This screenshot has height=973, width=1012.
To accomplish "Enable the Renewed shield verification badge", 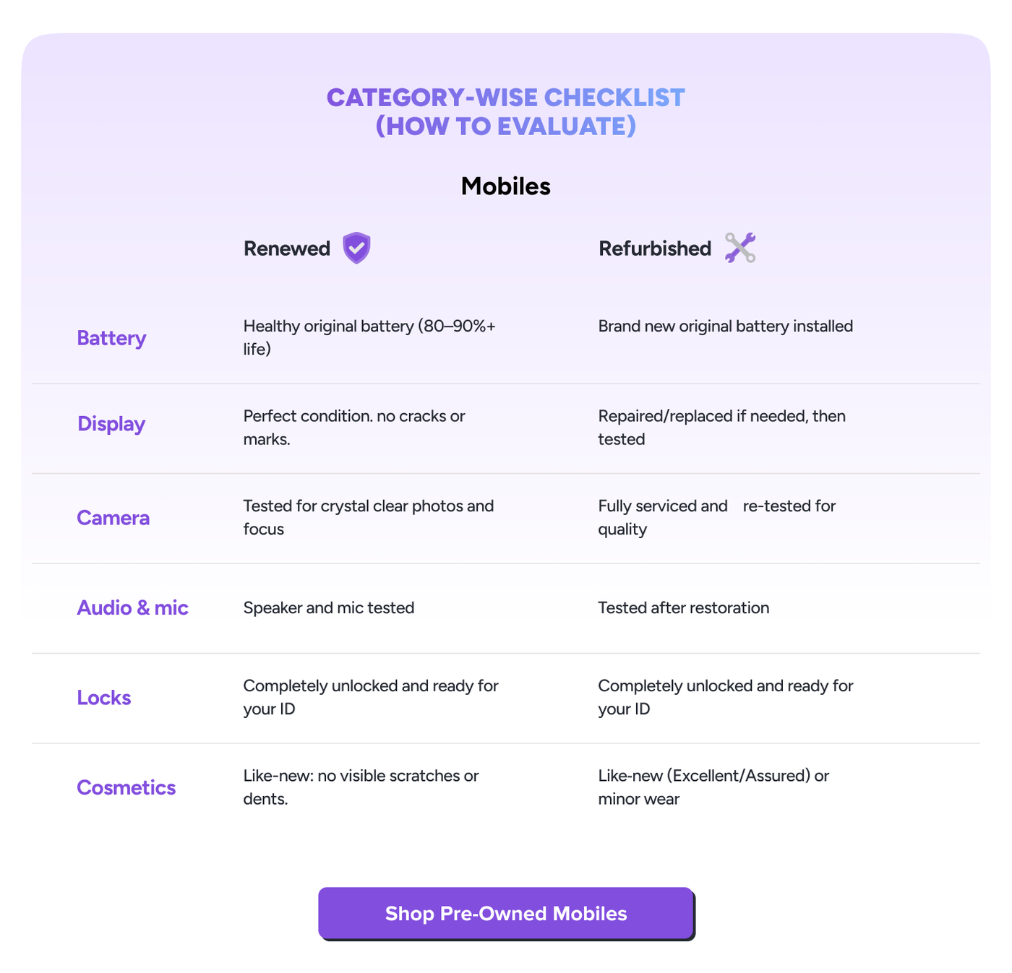I will pyautogui.click(x=356, y=248).
